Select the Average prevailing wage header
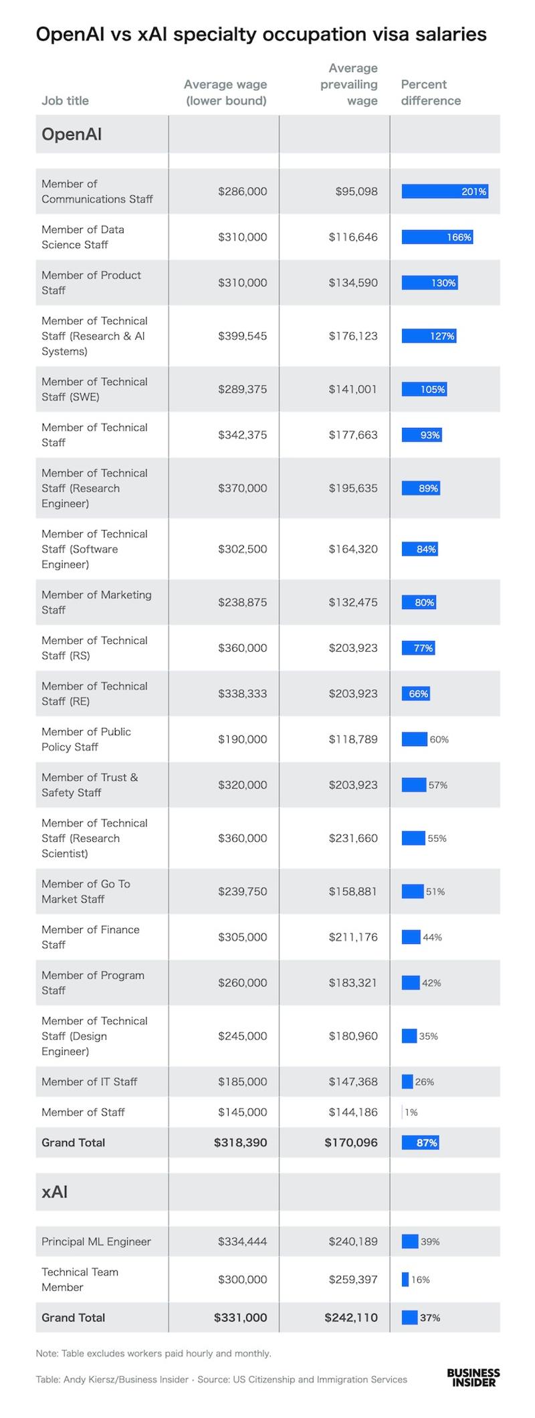The width and height of the screenshot is (535, 1418). pyautogui.click(x=349, y=85)
